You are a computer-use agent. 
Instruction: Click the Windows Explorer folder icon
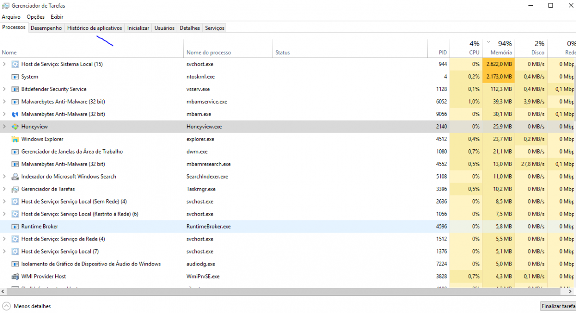click(x=15, y=139)
